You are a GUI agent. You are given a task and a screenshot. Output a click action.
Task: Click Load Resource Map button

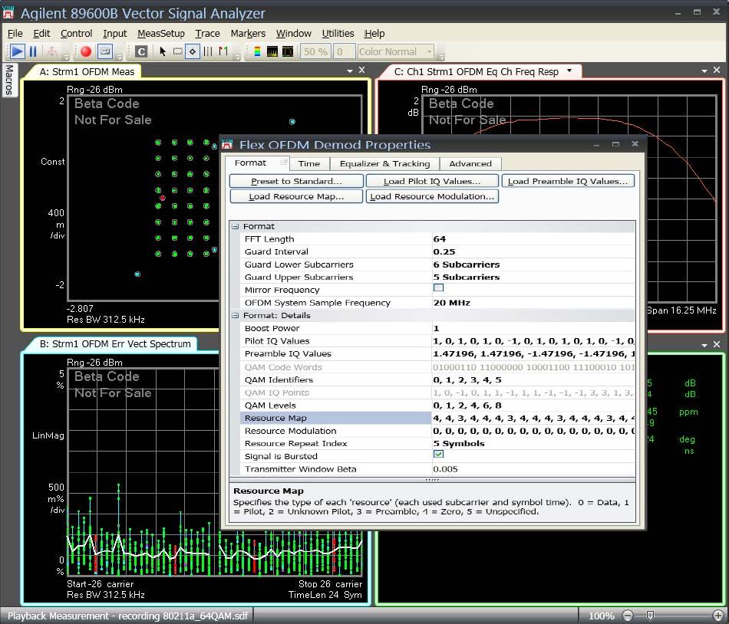(295, 196)
